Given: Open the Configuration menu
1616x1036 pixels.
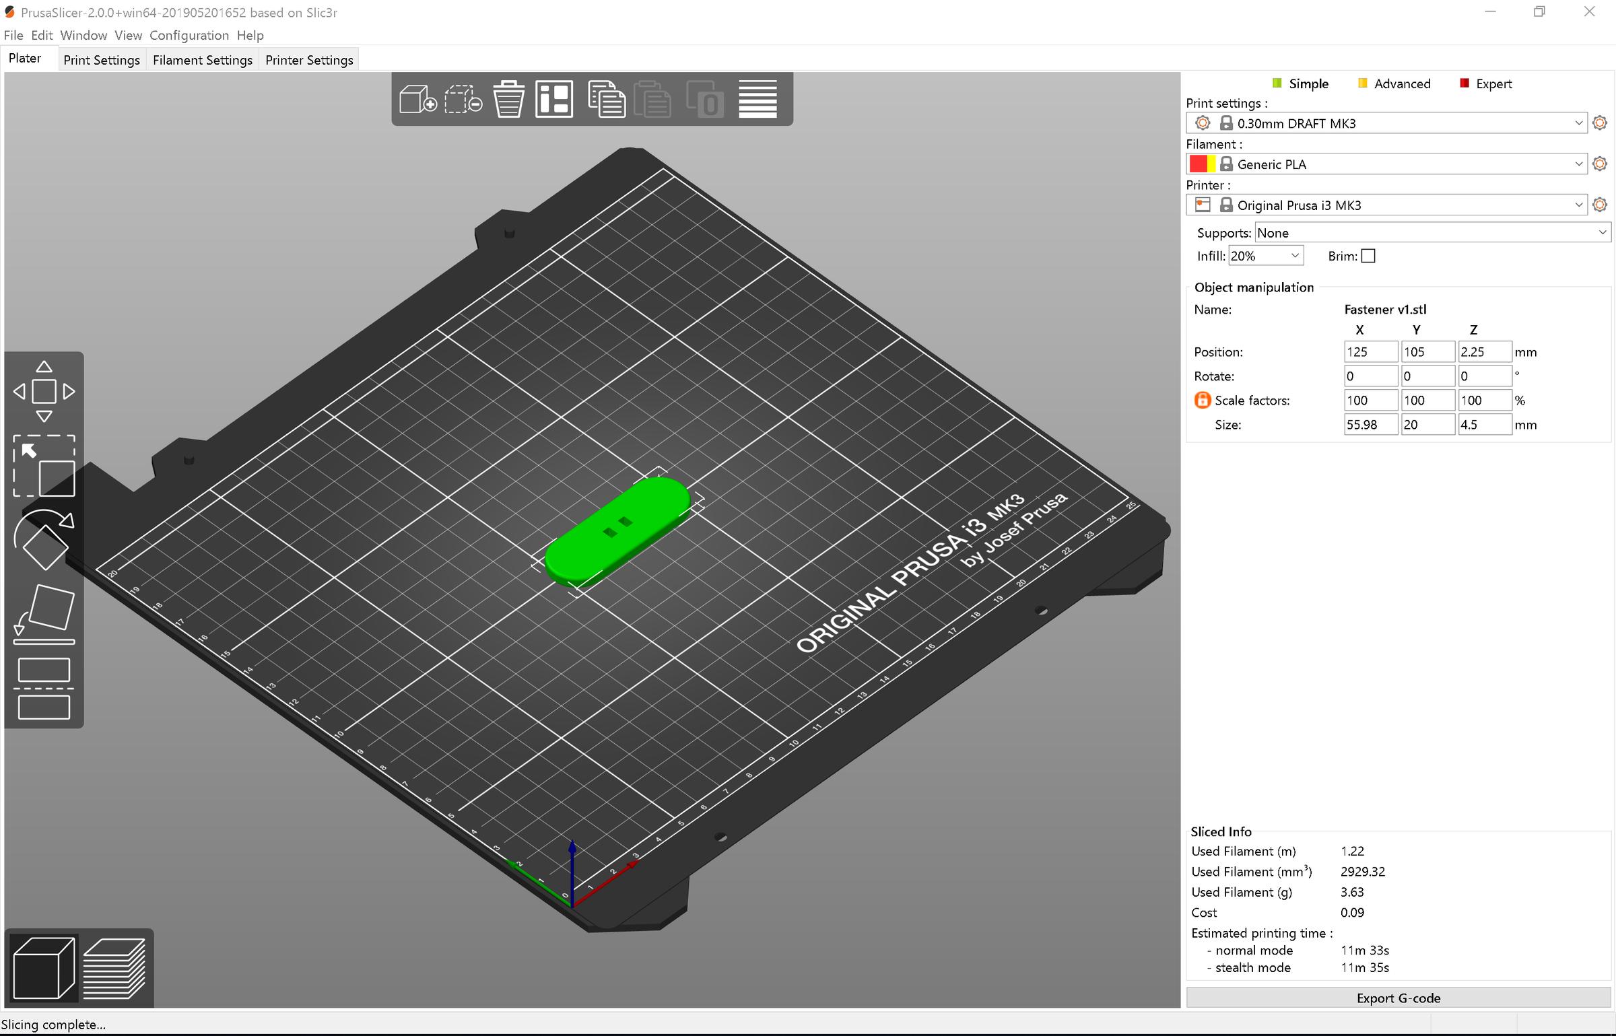Looking at the screenshot, I should point(189,35).
